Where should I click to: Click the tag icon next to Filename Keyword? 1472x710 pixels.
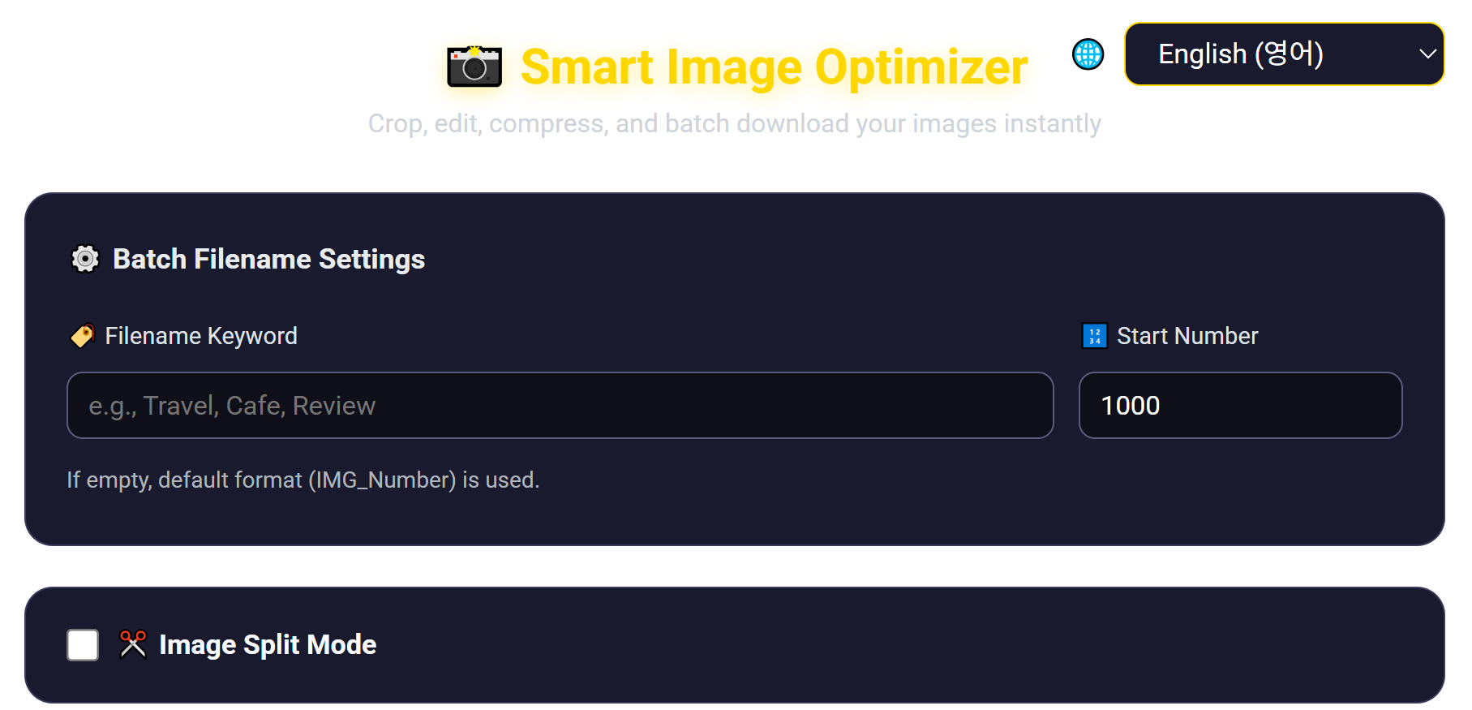(83, 335)
